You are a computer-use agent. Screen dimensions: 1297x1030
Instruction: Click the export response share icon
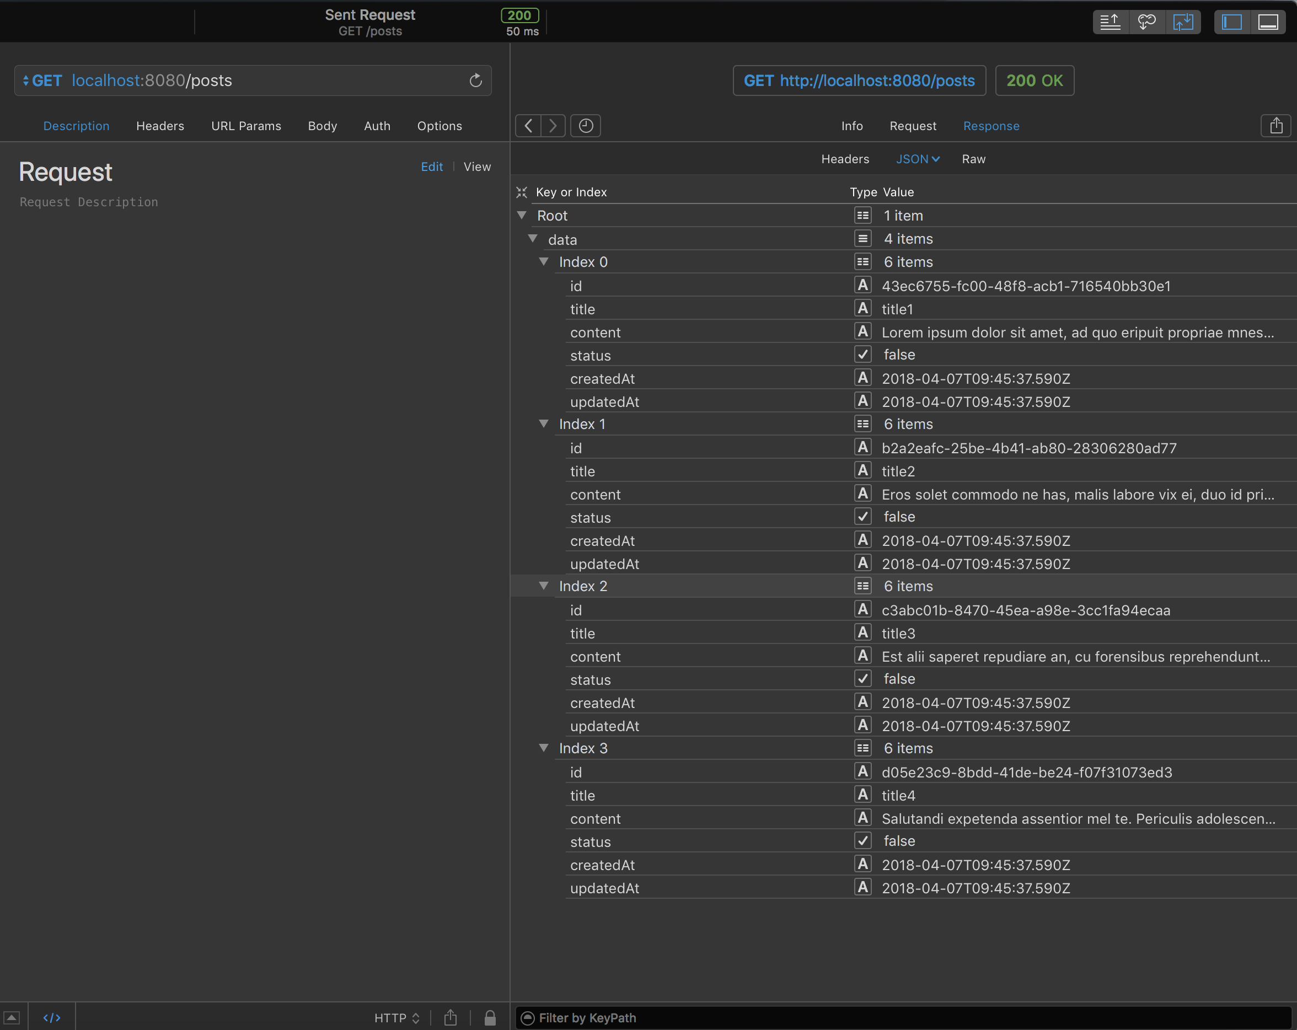coord(1276,126)
